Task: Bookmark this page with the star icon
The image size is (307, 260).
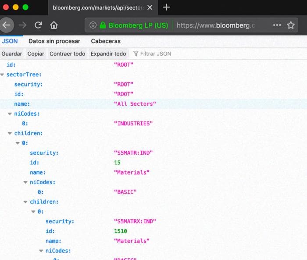Action: coord(291,25)
